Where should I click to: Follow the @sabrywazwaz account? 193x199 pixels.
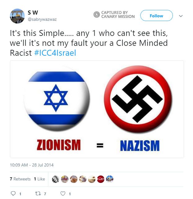(156, 15)
